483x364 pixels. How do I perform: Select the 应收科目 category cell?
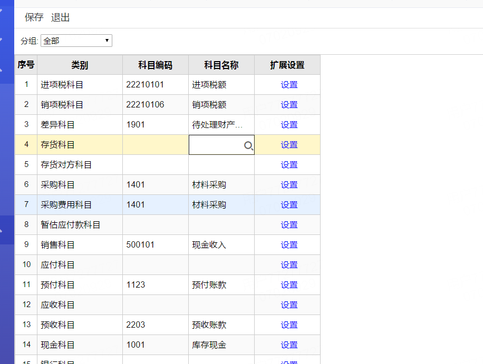pyautogui.click(x=80, y=304)
